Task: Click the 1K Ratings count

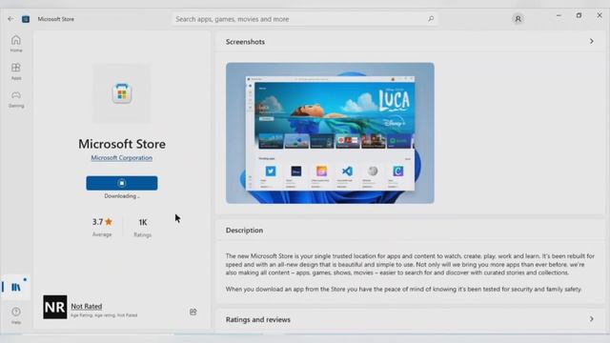Action: point(143,227)
